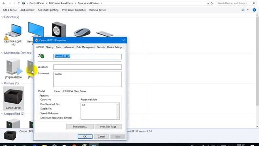Click the Comment text area

(x=87, y=79)
